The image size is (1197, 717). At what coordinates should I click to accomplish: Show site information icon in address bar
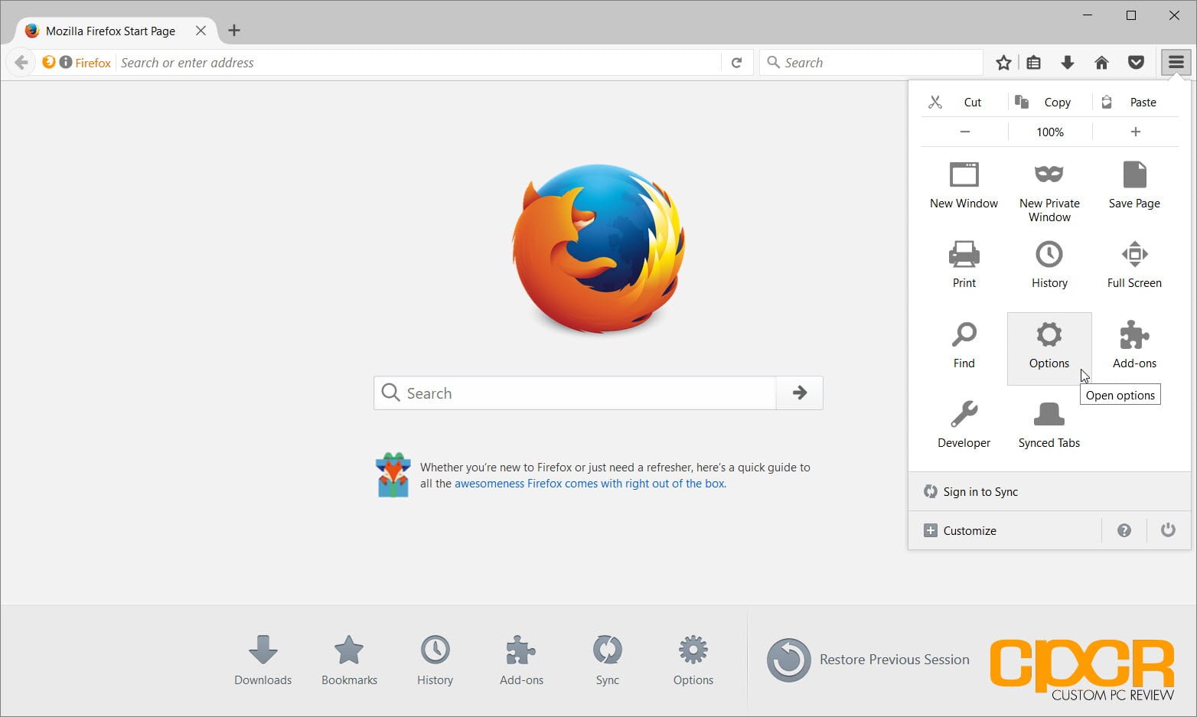point(66,62)
